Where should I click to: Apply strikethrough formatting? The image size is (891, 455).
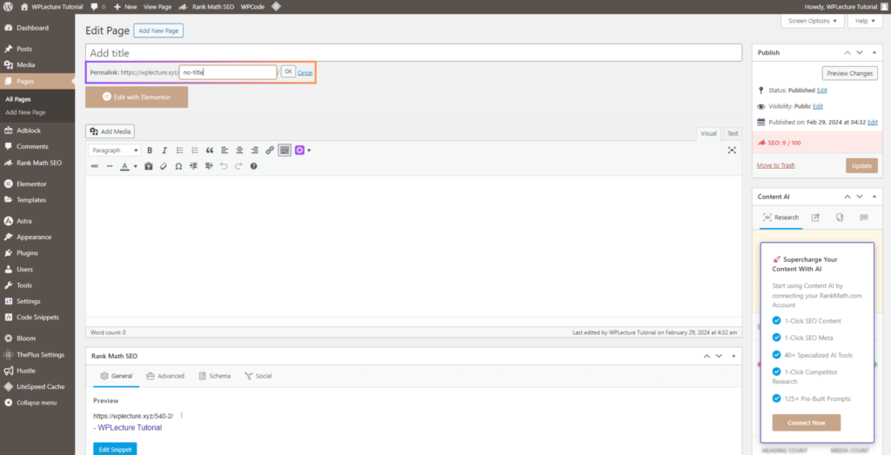click(94, 166)
